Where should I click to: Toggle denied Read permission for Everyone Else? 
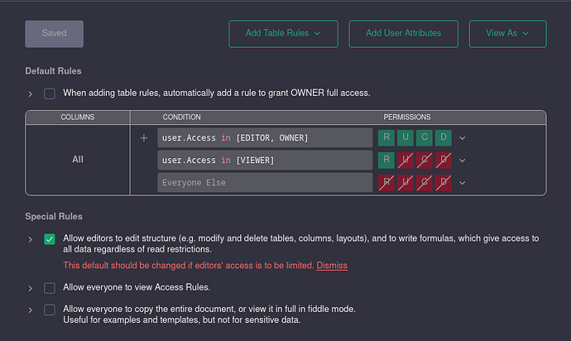click(386, 183)
